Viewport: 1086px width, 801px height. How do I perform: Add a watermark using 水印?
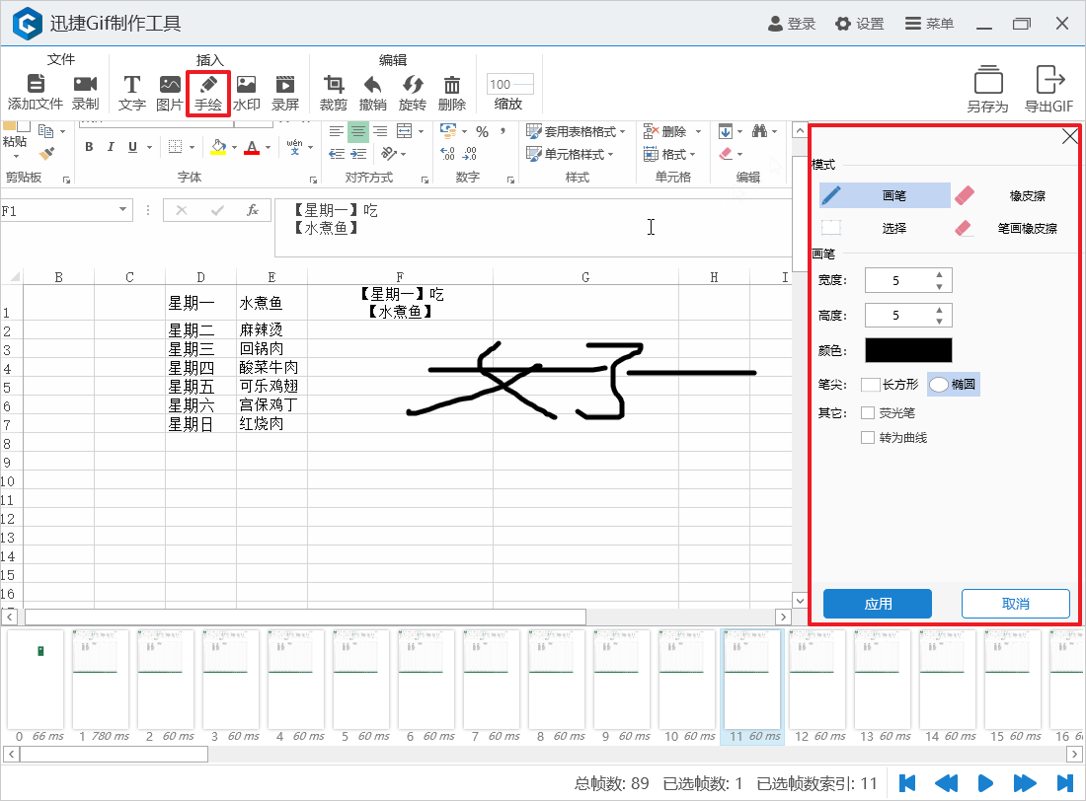[x=247, y=87]
